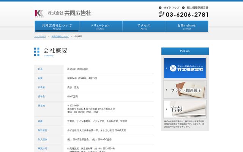Click the みずほ銀行 bank value

(96, 130)
